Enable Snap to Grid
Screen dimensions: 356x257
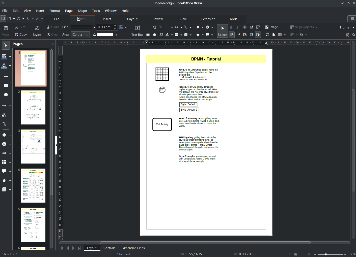click(x=232, y=35)
